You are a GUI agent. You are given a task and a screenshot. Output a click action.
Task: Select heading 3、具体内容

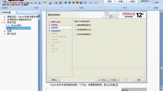click(10, 22)
